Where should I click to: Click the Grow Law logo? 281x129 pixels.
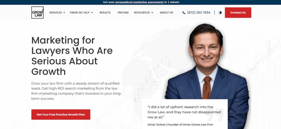click(x=37, y=13)
